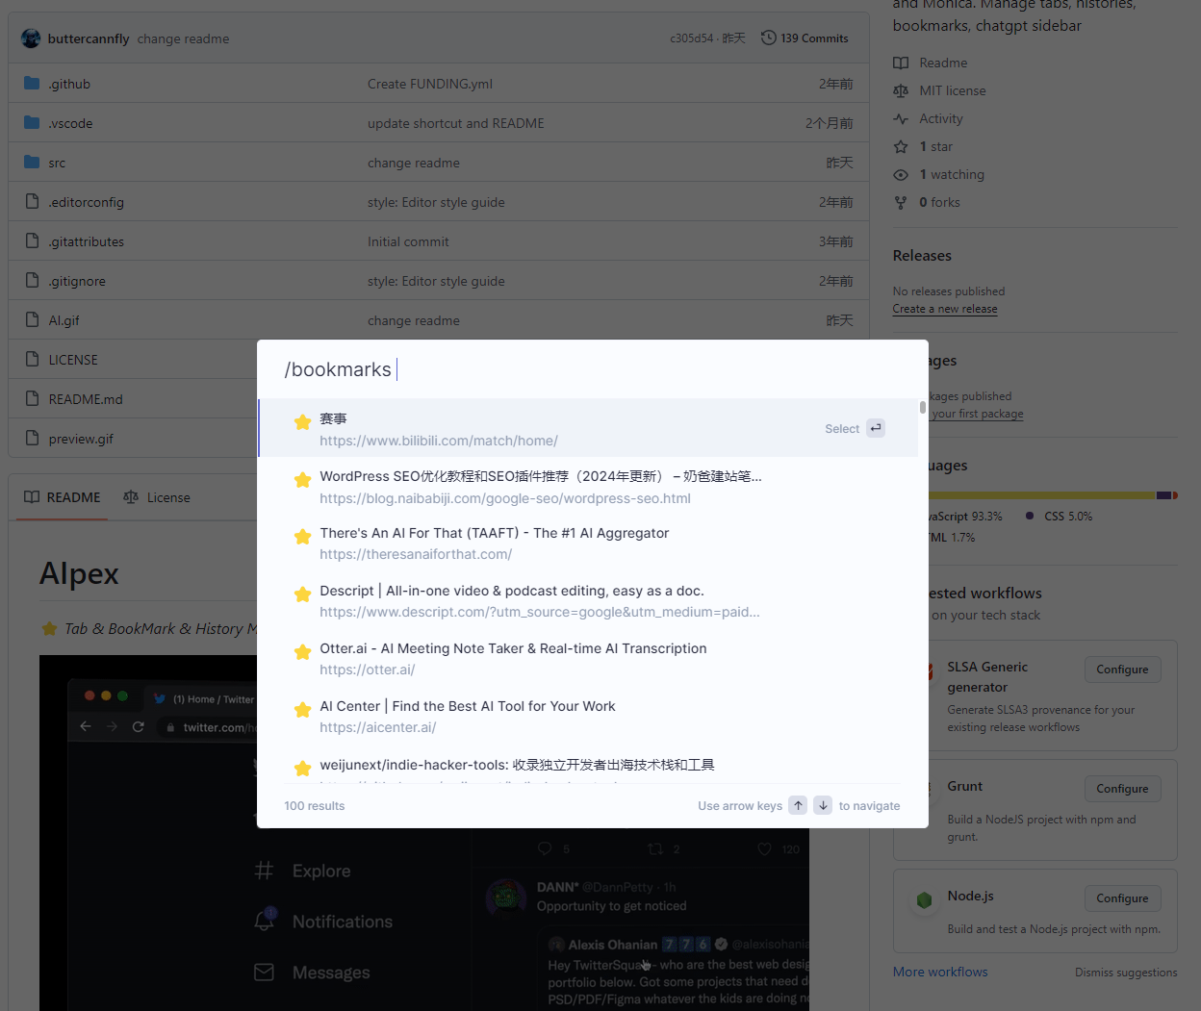This screenshot has height=1011, width=1201.
Task: Click the bookmark results list scrollbar
Action: tap(923, 407)
